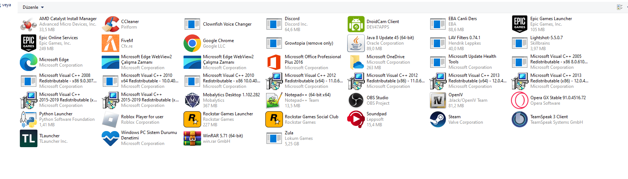Select the Roblox Player icon
Screen dimensions: 628x179
point(110,119)
